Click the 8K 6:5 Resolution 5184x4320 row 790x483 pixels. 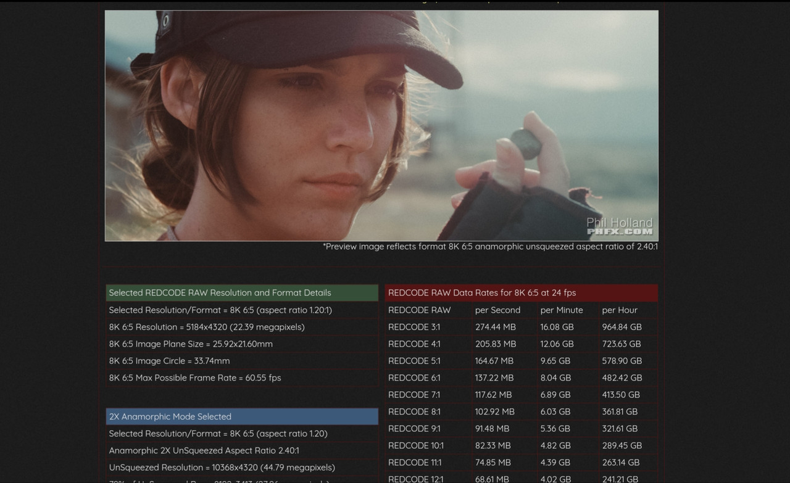pyautogui.click(x=242, y=327)
